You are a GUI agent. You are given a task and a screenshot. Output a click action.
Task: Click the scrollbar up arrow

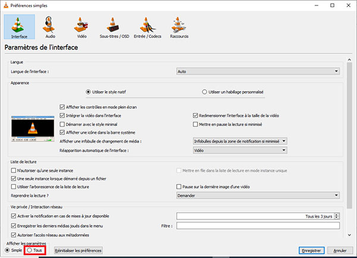pos(349,59)
